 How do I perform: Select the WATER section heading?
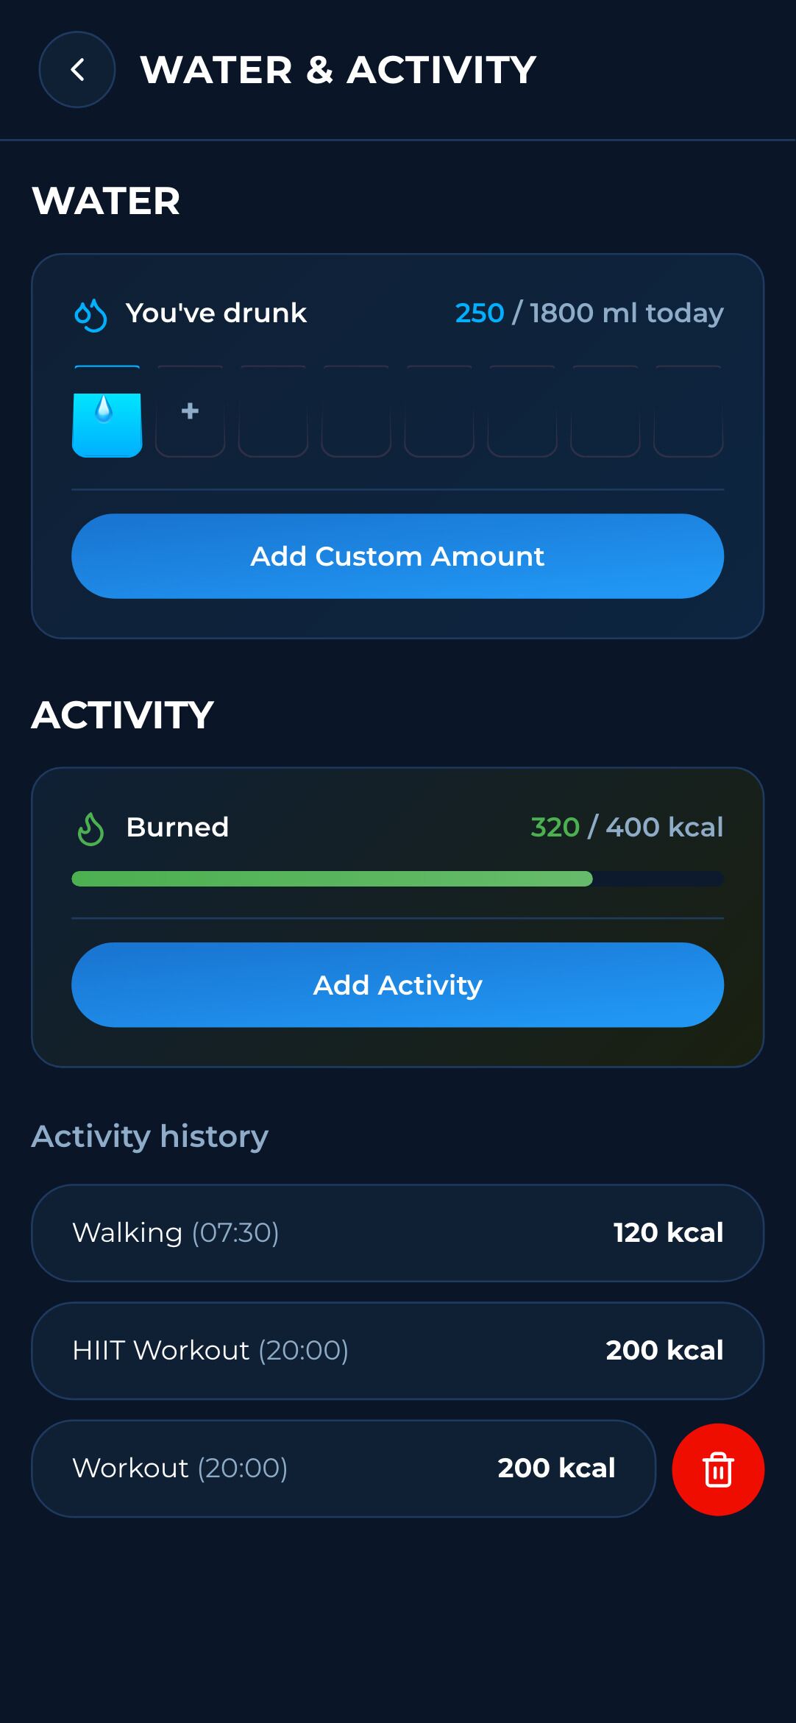click(107, 201)
